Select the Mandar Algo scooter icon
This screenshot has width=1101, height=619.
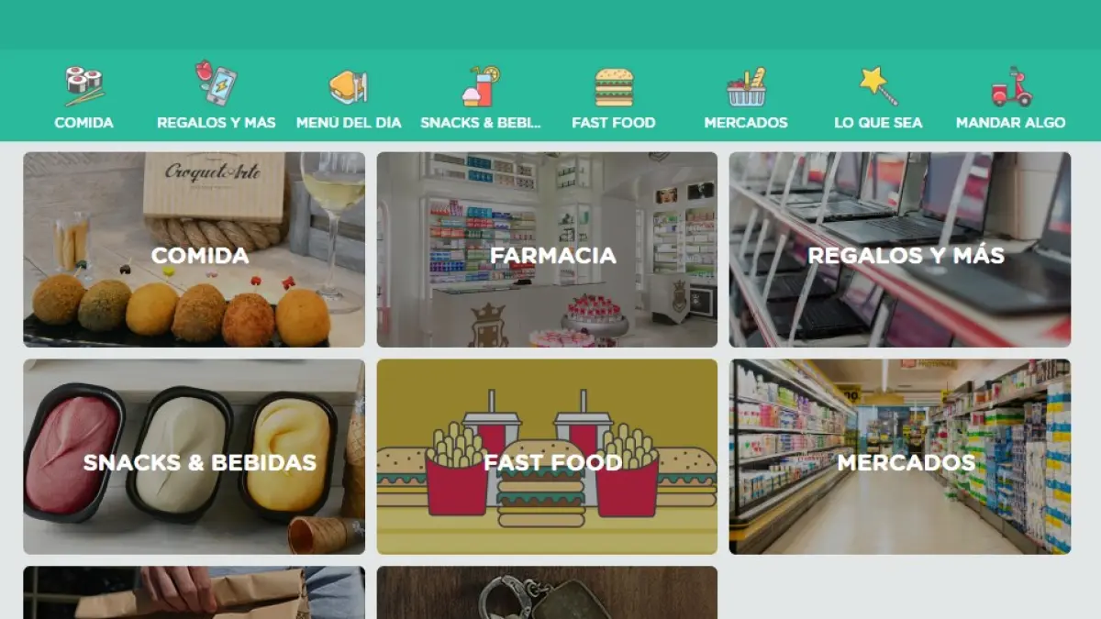click(1011, 86)
